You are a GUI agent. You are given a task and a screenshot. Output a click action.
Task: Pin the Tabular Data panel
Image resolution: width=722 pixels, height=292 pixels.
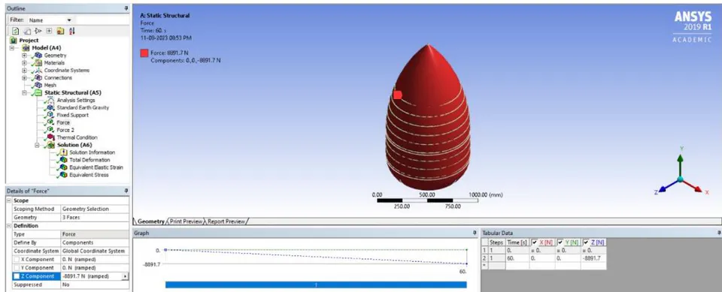(719, 233)
